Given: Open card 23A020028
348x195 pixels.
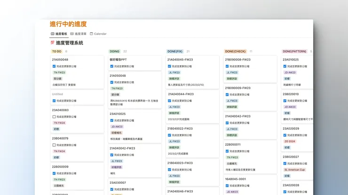Looking at the screenshot, I should point(297,188).
